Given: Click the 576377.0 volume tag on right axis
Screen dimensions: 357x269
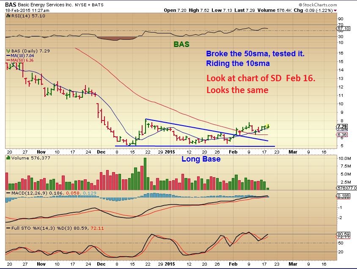Looking at the screenshot, I should (x=347, y=188).
